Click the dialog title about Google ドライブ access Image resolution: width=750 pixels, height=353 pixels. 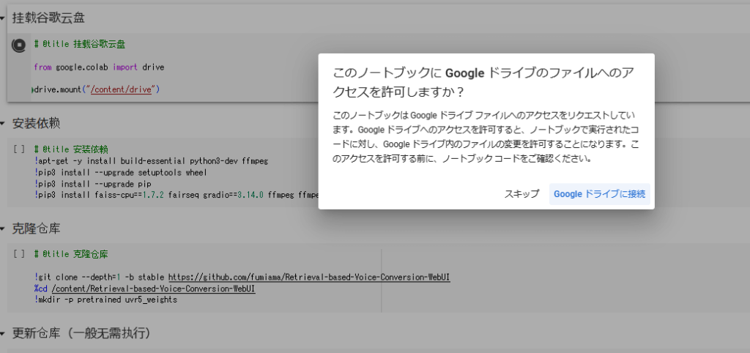pos(483,82)
